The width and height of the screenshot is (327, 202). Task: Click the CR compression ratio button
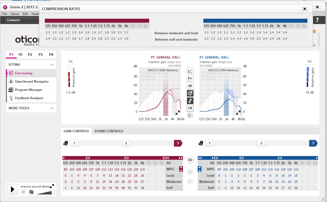click(x=190, y=108)
